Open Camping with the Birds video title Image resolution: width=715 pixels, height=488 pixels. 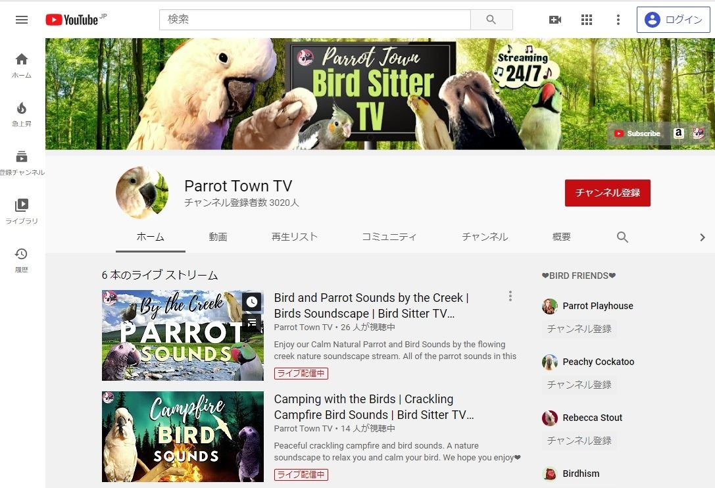(374, 407)
